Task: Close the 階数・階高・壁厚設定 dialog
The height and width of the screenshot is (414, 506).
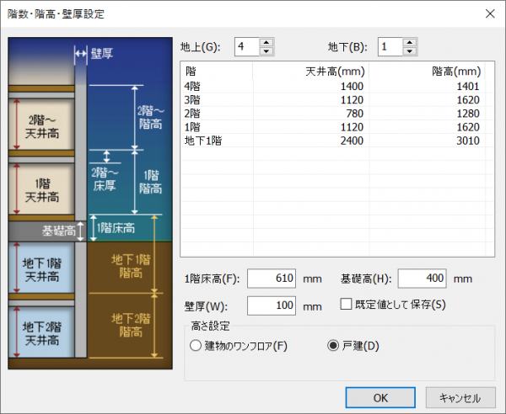Action: point(490,13)
